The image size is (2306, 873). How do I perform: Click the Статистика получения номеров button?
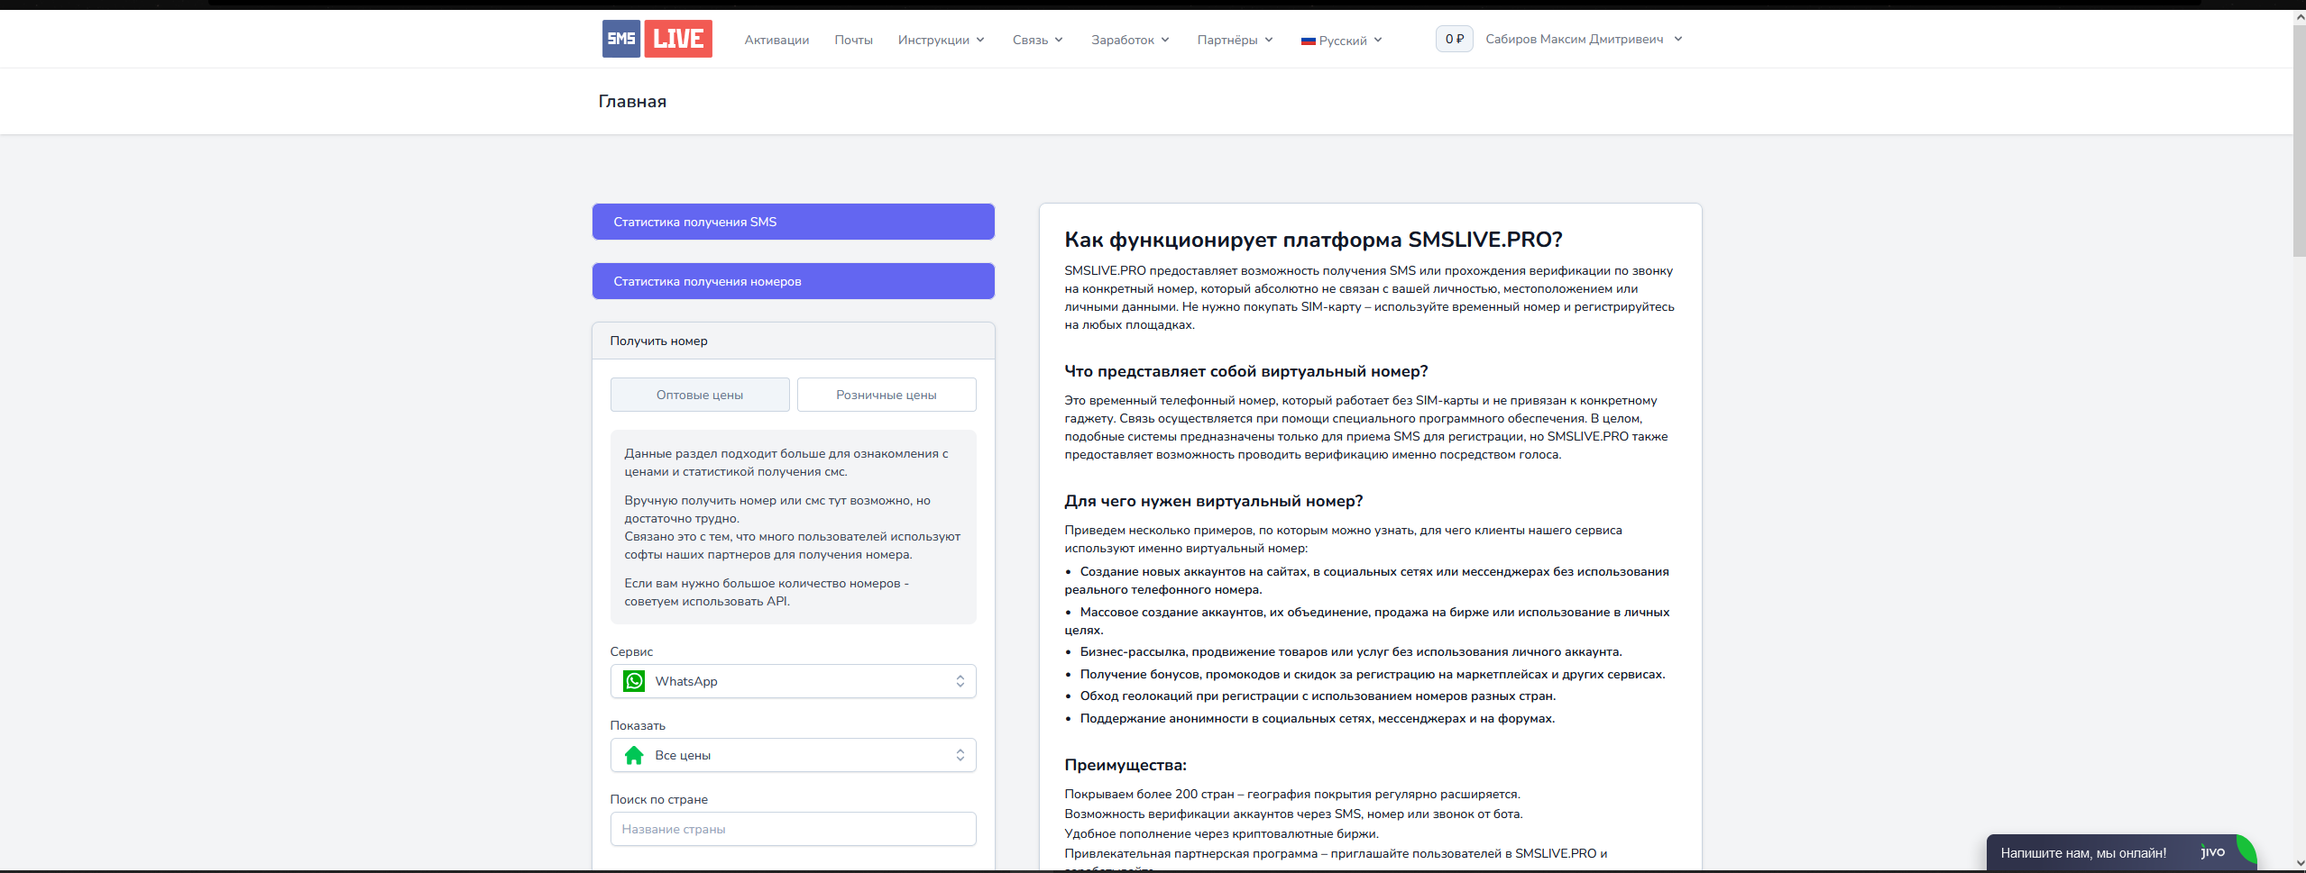[793, 281]
